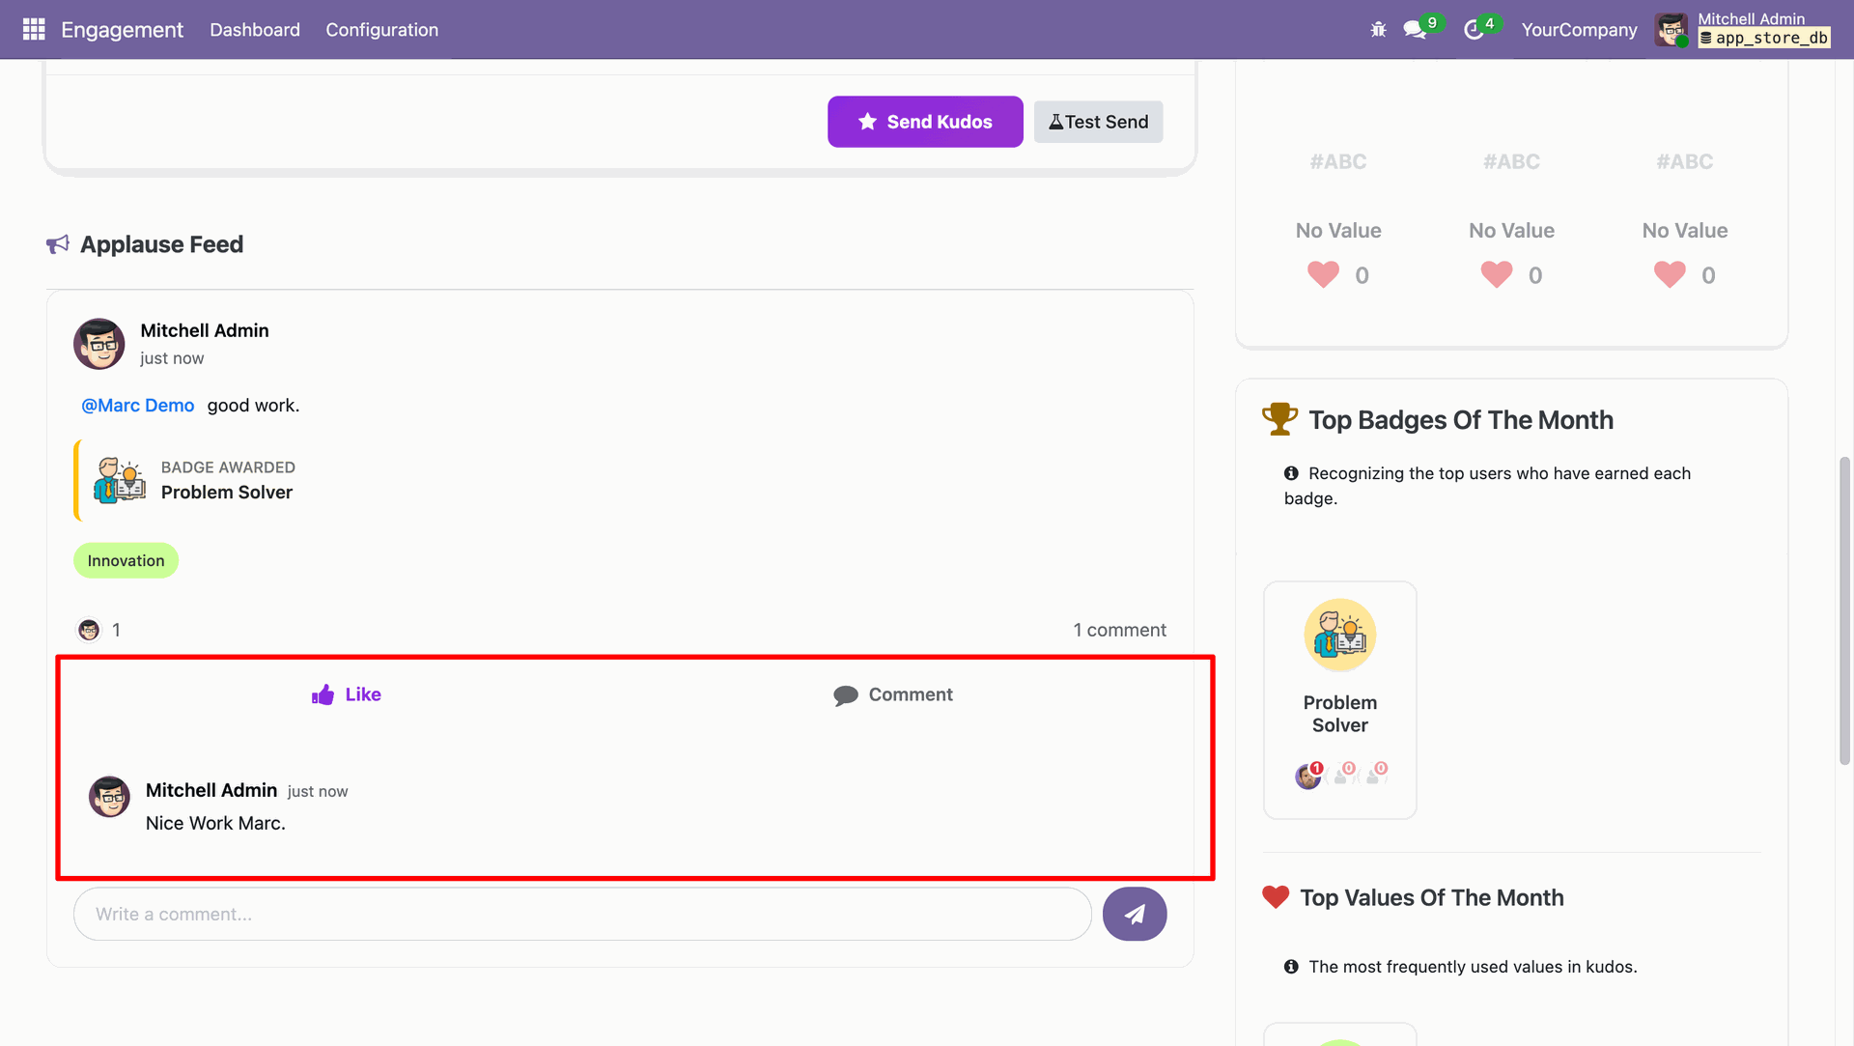Click the Innovation value tag
This screenshot has height=1046, width=1854.
pos(126,561)
